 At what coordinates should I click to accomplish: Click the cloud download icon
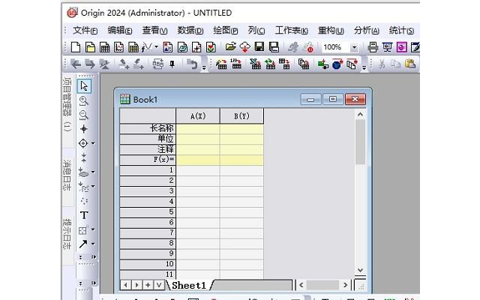click(x=245, y=47)
